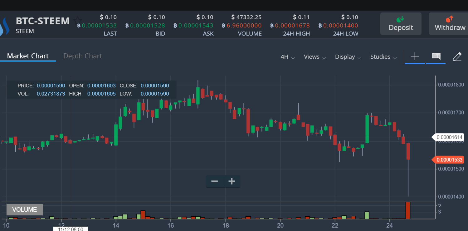
Task: Click the 0.00001800 price axis label
Action: tap(451, 85)
